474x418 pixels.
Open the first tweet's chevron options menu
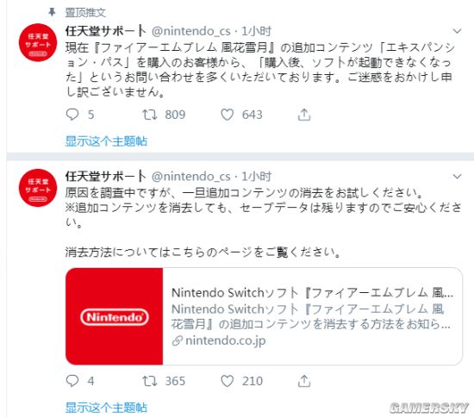pos(457,31)
